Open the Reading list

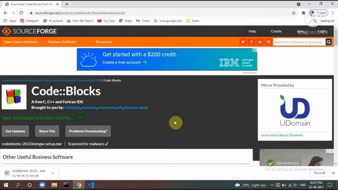coord(324,21)
